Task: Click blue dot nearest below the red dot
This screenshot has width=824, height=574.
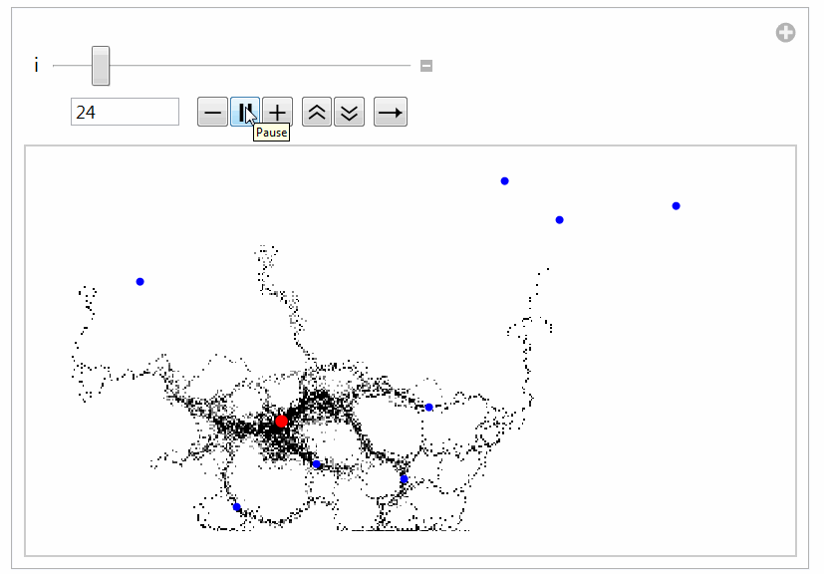Action: tap(317, 464)
